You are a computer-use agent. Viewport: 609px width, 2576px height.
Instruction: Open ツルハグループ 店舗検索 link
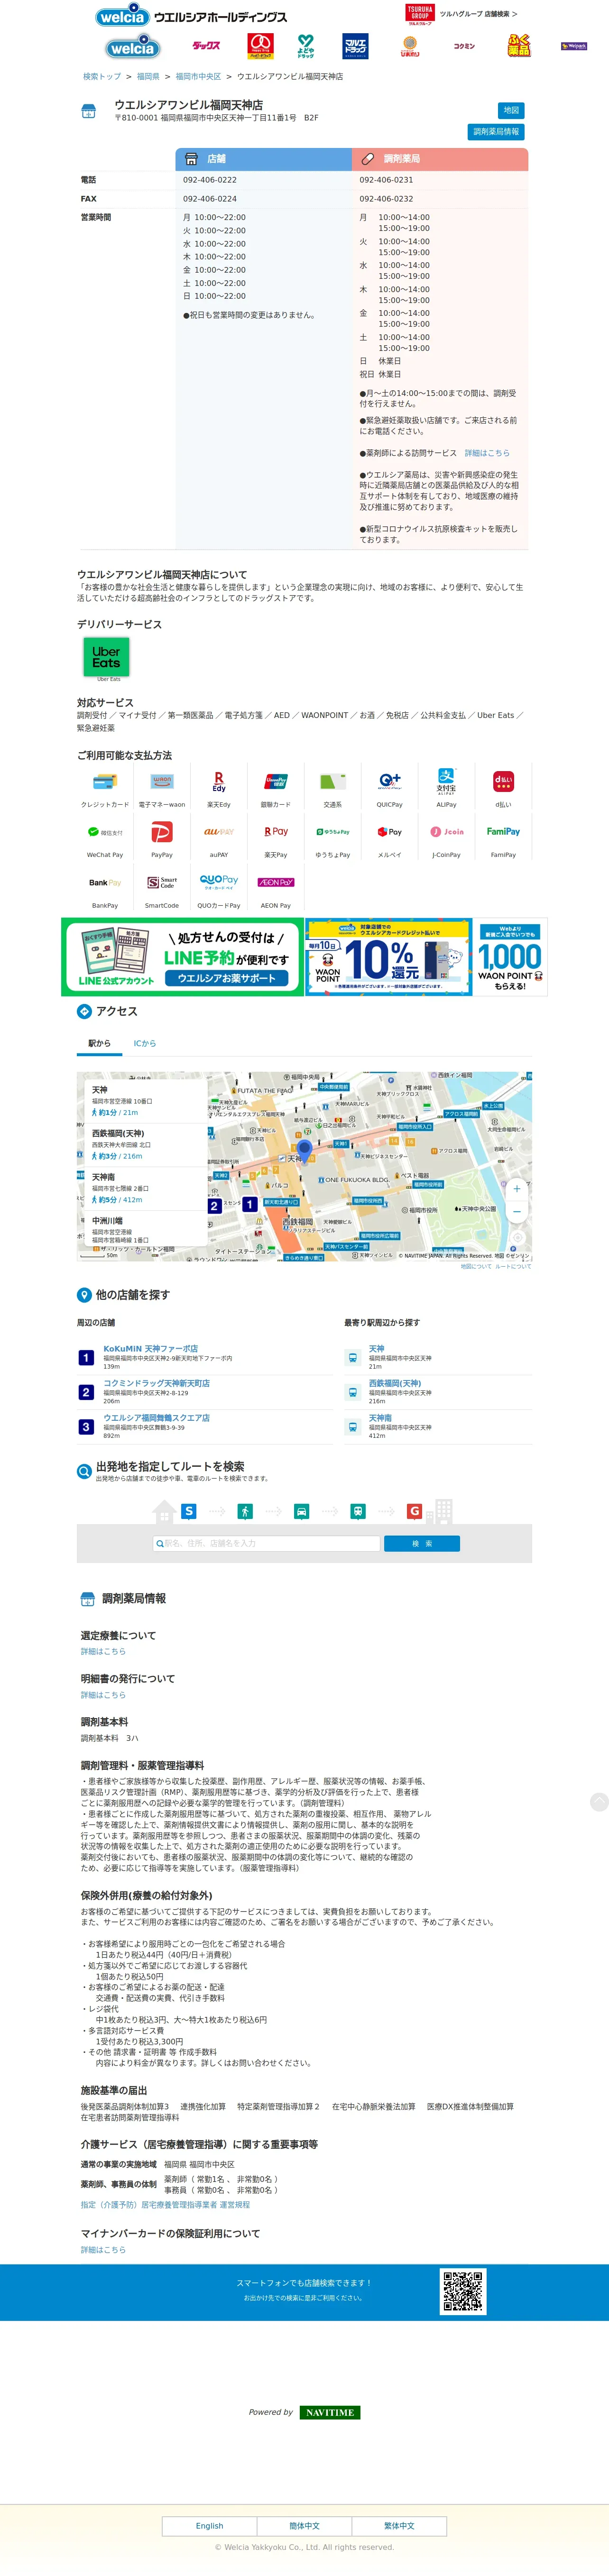point(478,14)
